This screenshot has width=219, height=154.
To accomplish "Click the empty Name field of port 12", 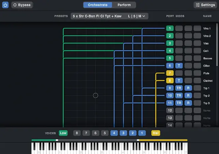I will pyautogui.click(x=207, y=111).
